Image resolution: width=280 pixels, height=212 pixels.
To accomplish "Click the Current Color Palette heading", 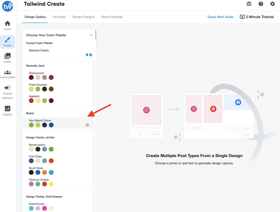I will [39, 43].
